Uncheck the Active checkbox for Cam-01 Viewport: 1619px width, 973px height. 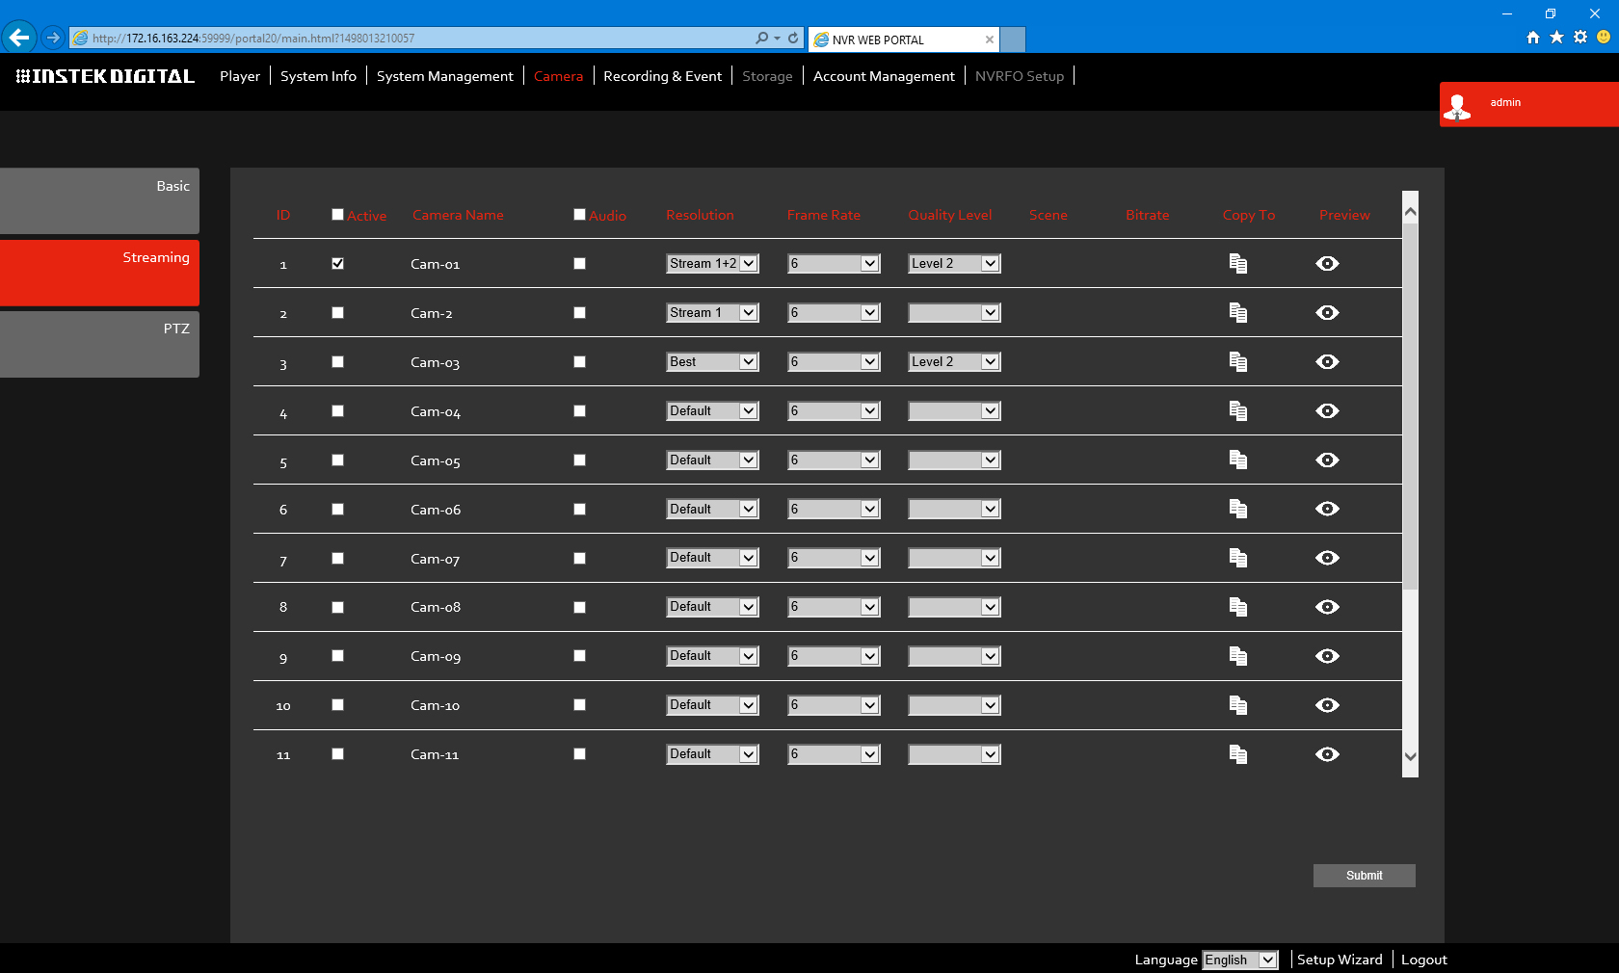[337, 264]
